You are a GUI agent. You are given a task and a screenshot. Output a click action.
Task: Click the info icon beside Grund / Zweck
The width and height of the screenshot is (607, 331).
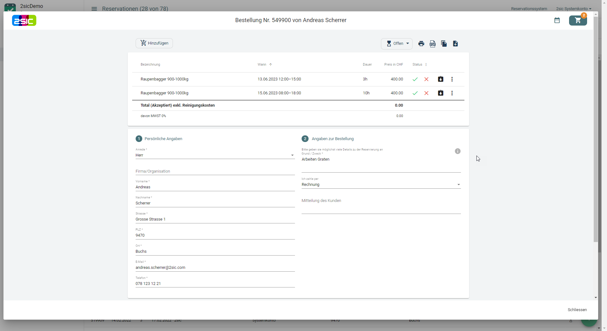point(457,151)
